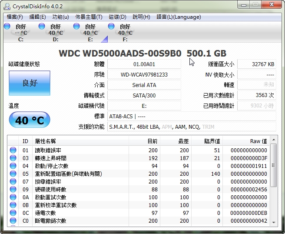Click the 屬性名稱 column header
The height and width of the screenshot is (234, 285).
80,141
